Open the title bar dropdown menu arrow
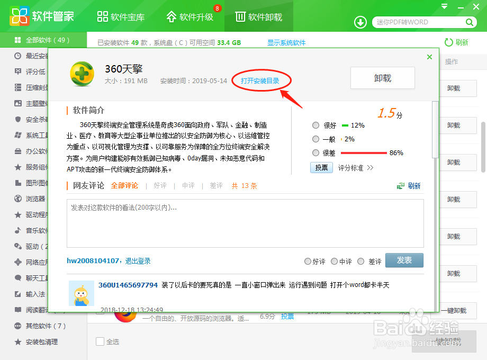This screenshot has height=360, width=487. click(x=445, y=6)
